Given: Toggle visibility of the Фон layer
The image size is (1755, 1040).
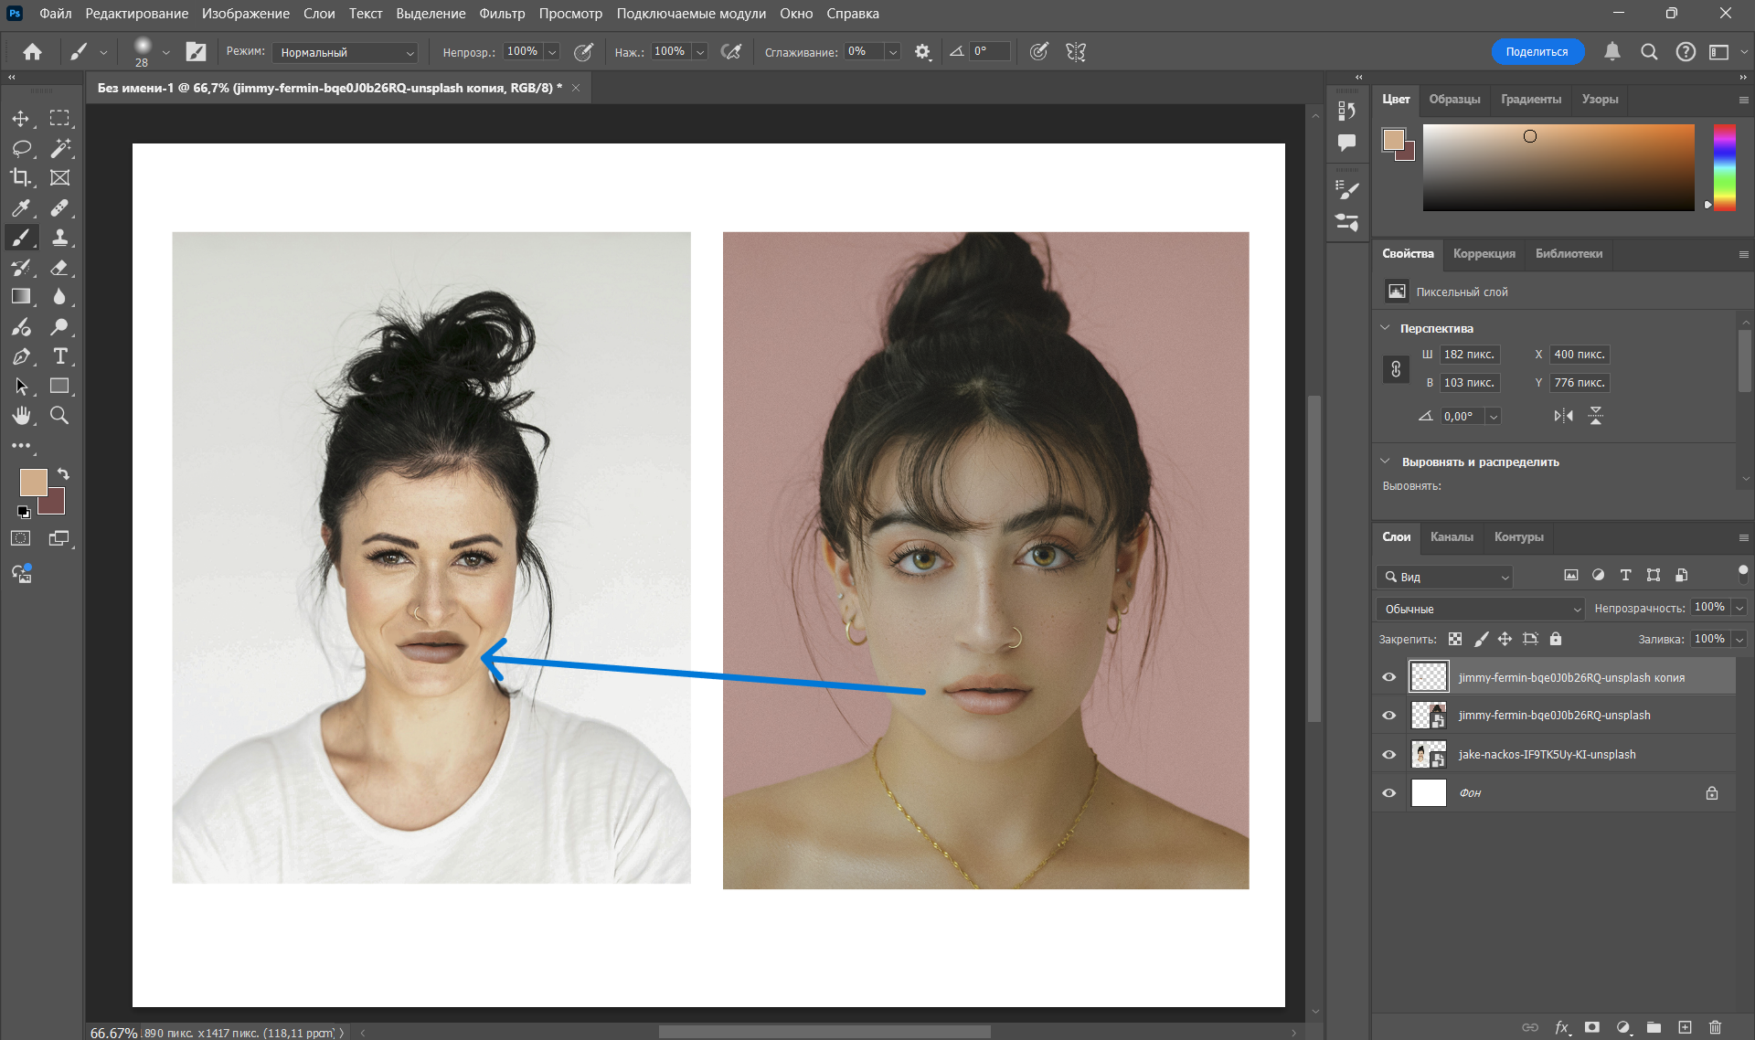Looking at the screenshot, I should pyautogui.click(x=1388, y=792).
